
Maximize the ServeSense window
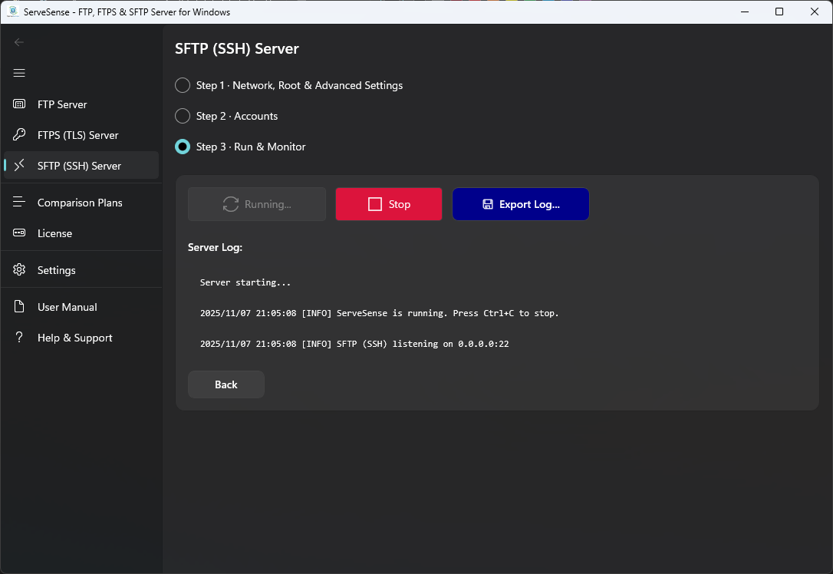[x=779, y=12]
